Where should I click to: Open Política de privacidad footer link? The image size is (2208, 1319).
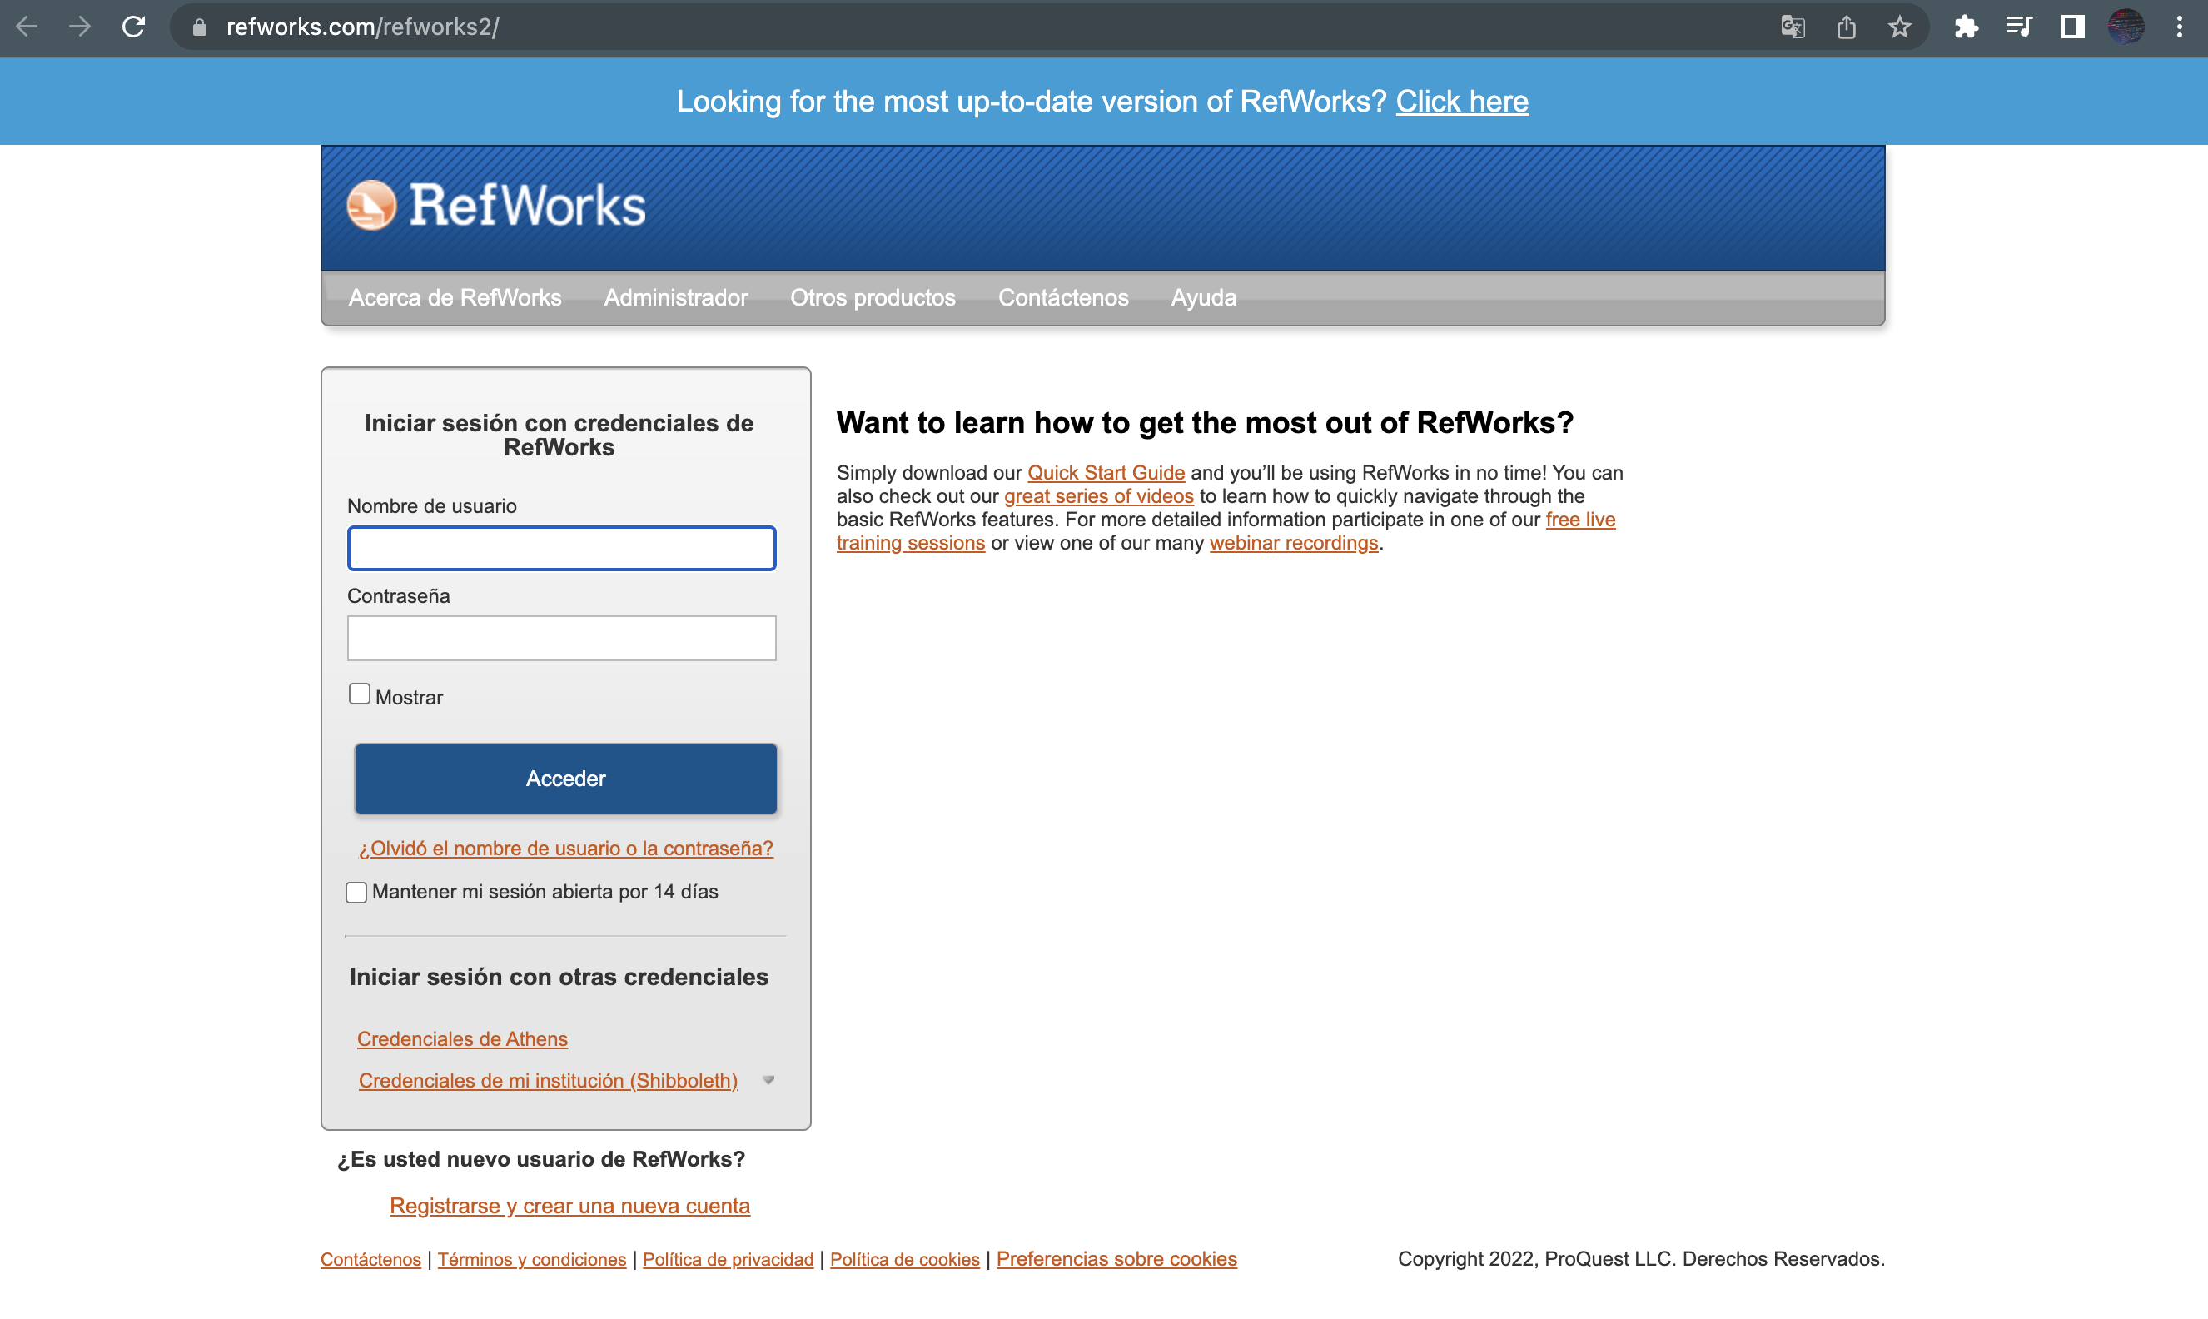728,1259
